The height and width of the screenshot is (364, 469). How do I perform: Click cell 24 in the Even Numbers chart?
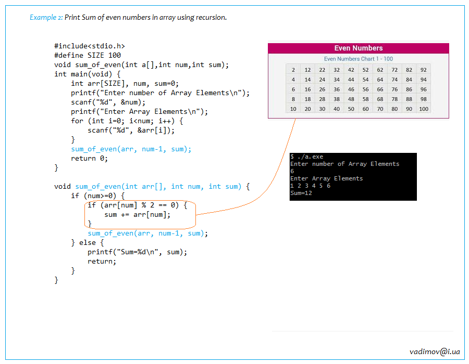(322, 80)
